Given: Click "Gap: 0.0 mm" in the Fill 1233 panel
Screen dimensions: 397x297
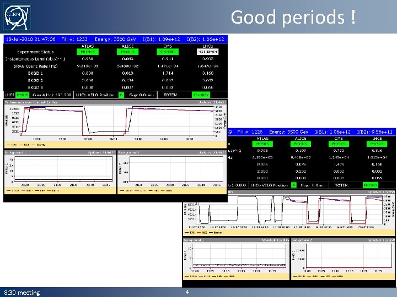Looking at the screenshot, I should 142,95.
